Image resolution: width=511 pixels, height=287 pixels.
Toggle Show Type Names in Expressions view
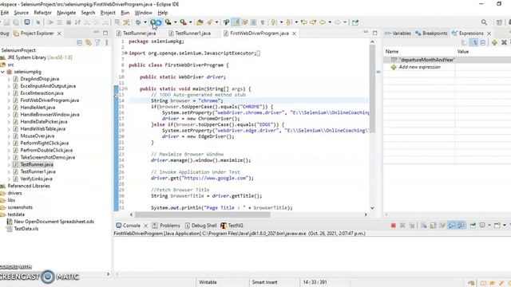tap(465, 42)
